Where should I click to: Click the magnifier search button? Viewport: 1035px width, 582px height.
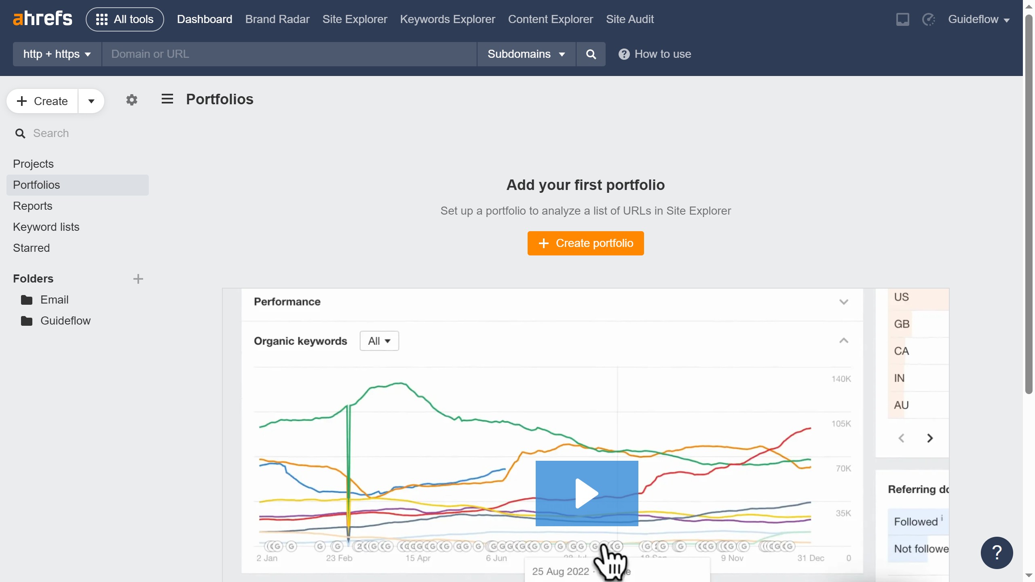(591, 54)
